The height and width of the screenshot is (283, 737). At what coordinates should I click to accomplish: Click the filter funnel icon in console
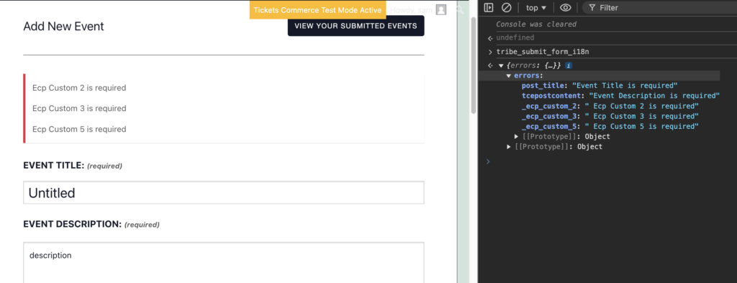[x=592, y=7]
